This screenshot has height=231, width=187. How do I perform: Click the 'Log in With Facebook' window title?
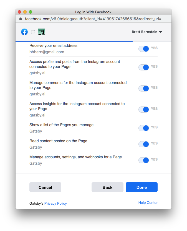[x=93, y=12]
